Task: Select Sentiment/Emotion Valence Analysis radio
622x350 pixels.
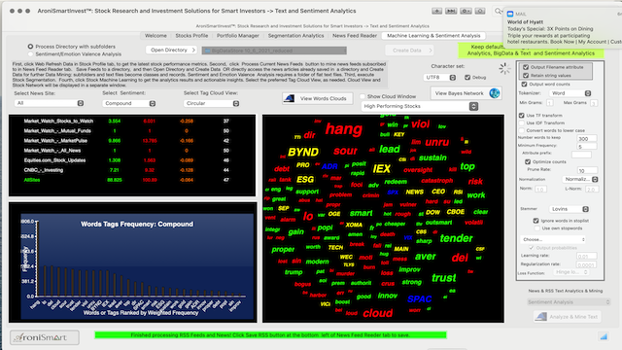Action: pyautogui.click(x=30, y=54)
